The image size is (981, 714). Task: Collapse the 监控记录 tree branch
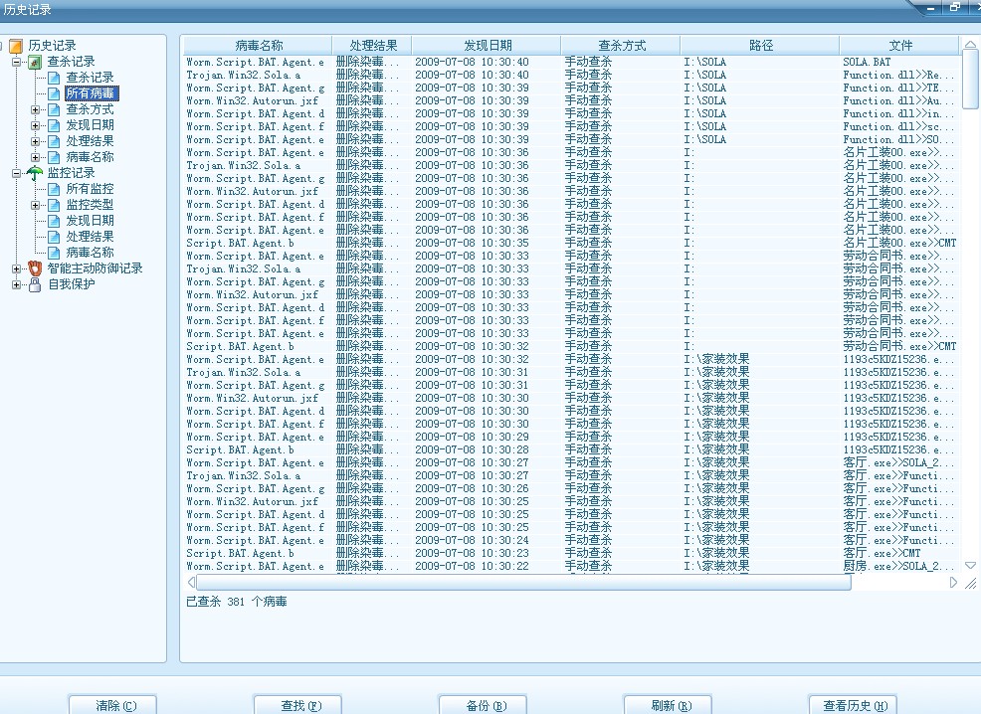click(x=17, y=173)
